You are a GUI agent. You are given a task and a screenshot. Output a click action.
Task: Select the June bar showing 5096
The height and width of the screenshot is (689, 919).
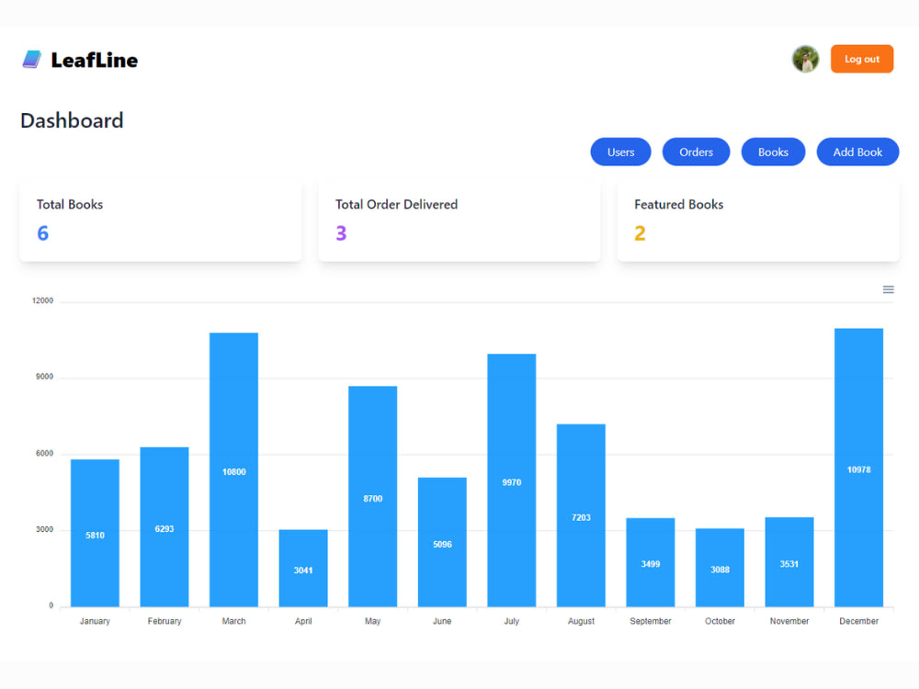click(442, 542)
